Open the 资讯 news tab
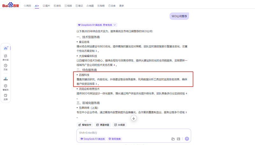The image size is (255, 145). click(x=57, y=6)
